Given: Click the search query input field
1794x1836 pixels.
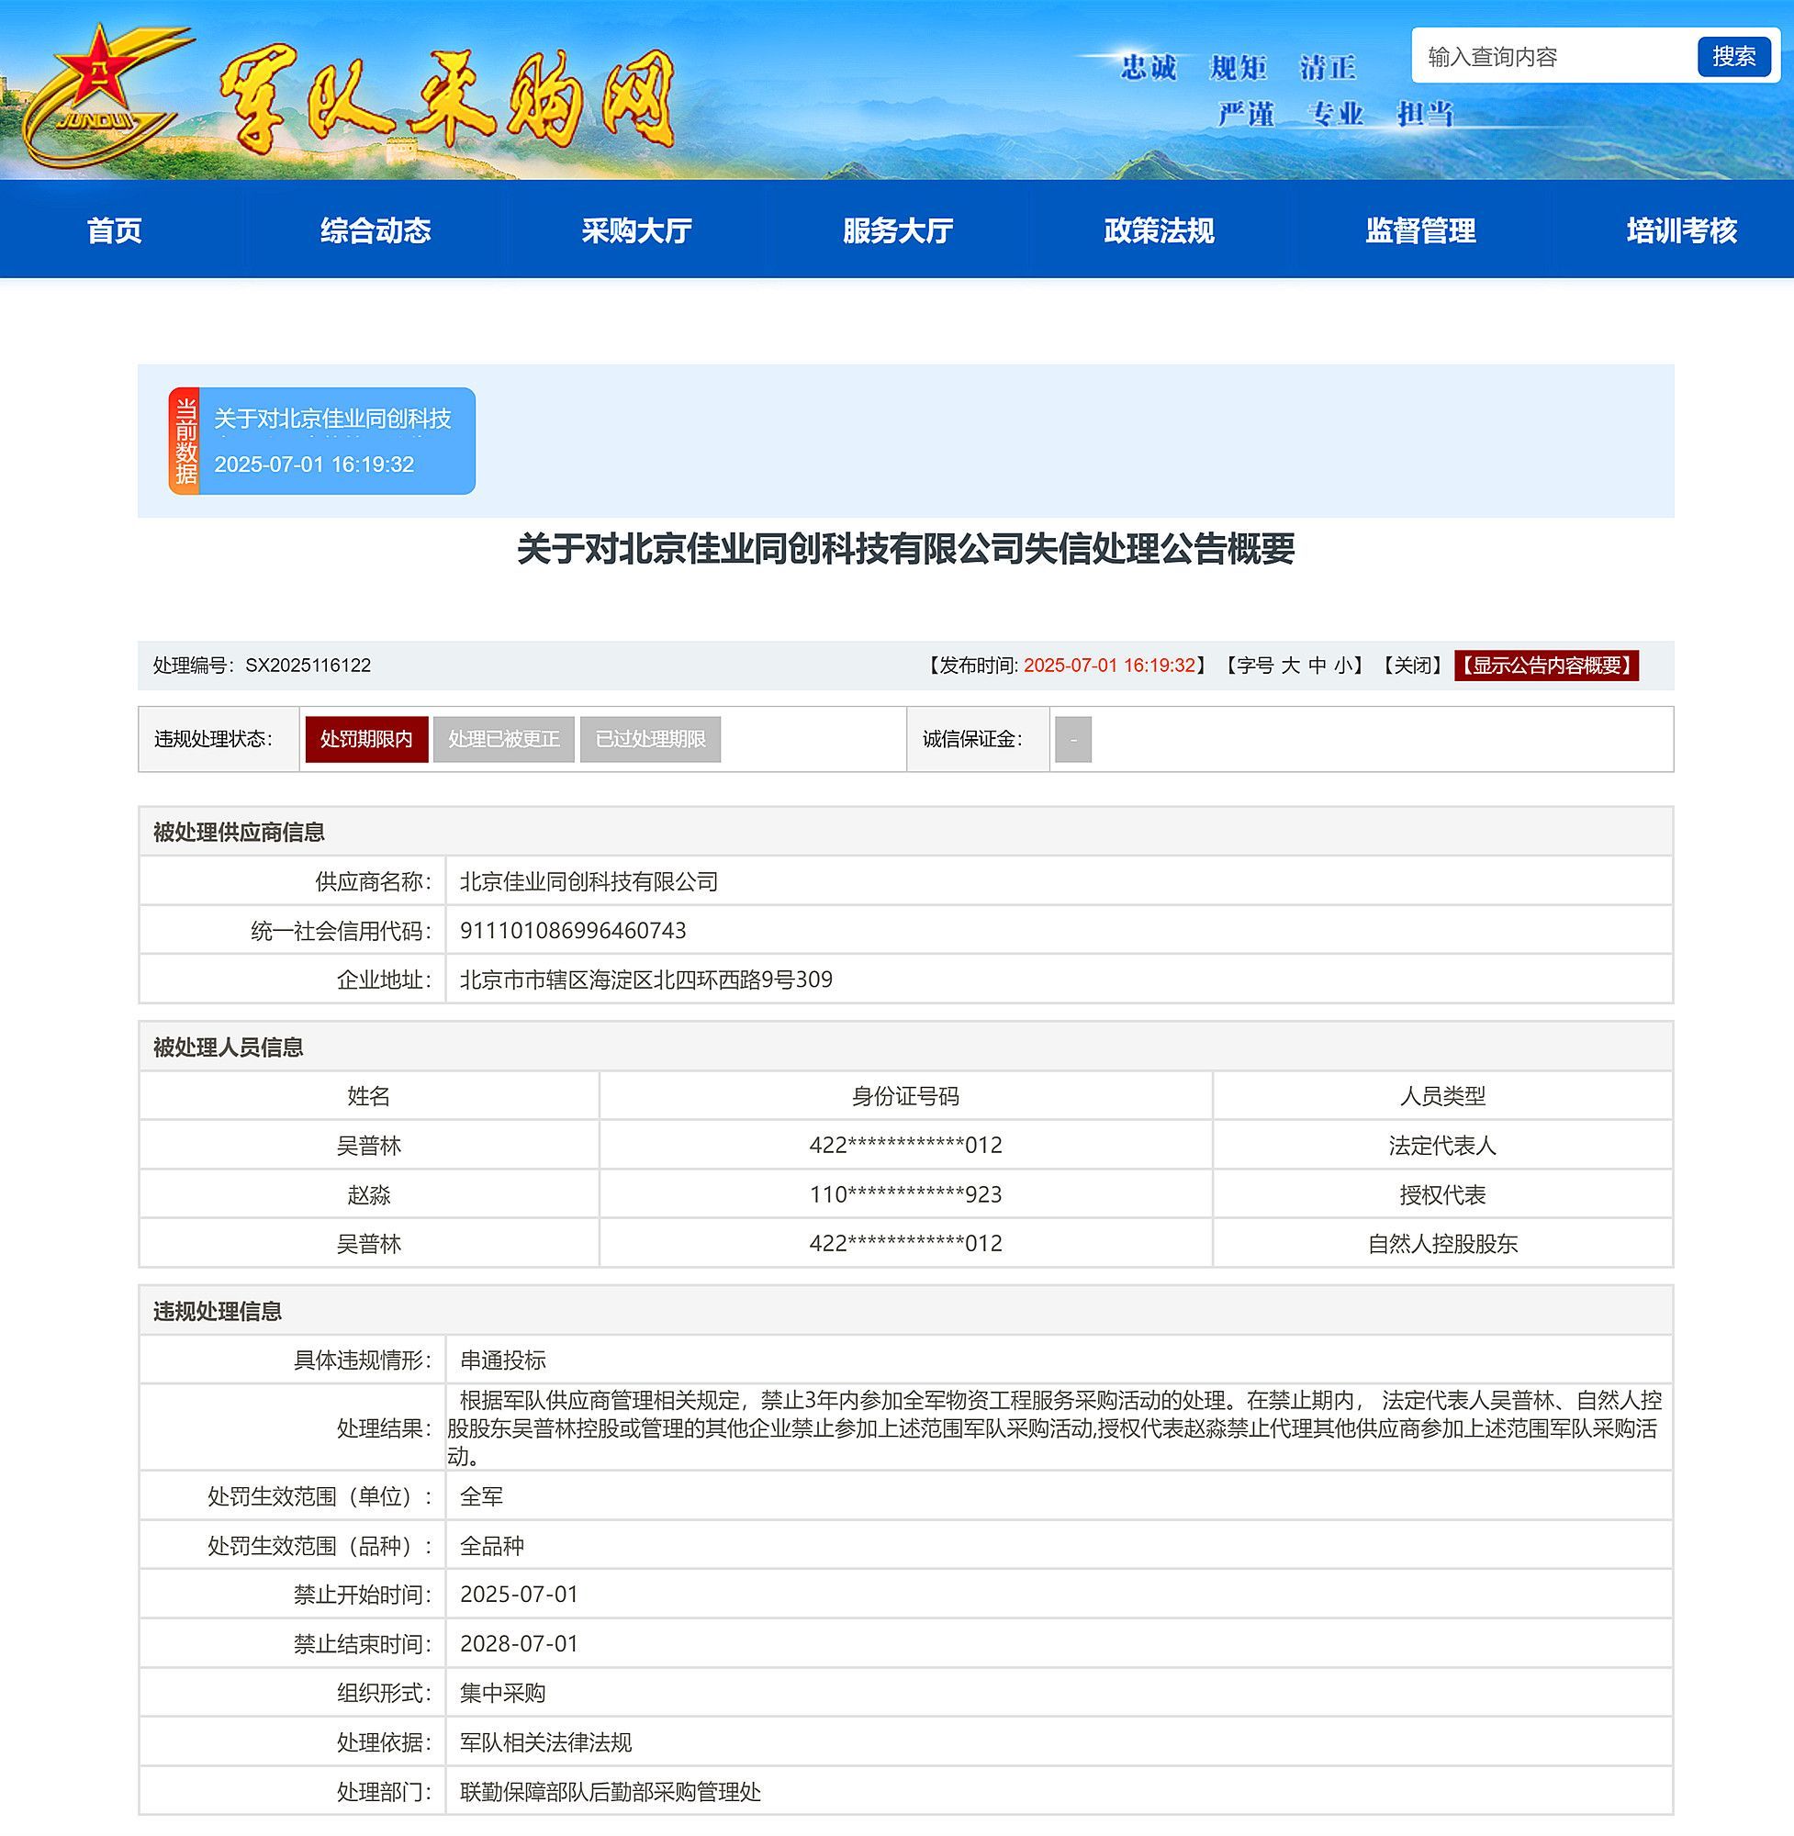Looking at the screenshot, I should click(1555, 57).
